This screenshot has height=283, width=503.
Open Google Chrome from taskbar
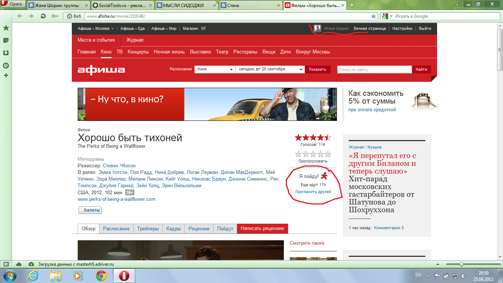(101, 276)
